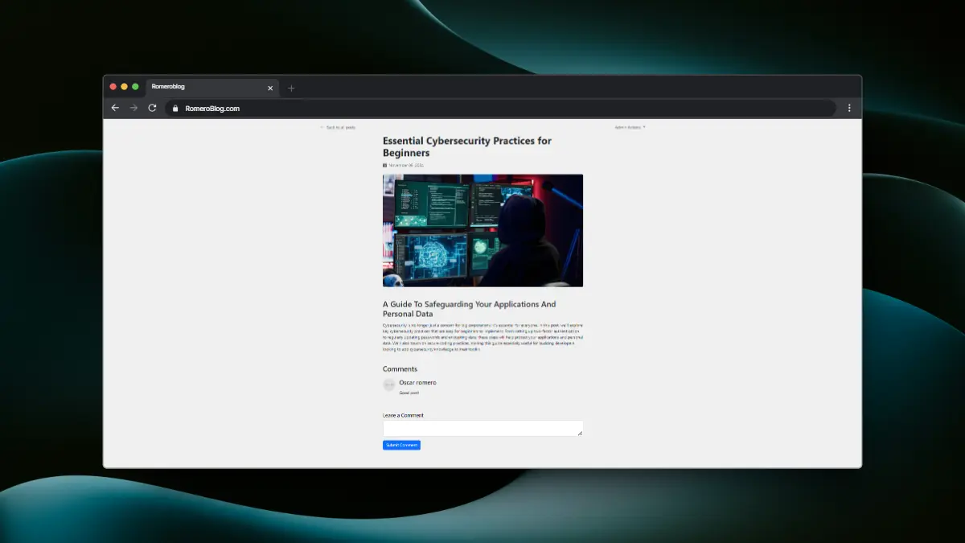Close the Romeroblog tab
This screenshot has width=965, height=543.
click(x=270, y=88)
